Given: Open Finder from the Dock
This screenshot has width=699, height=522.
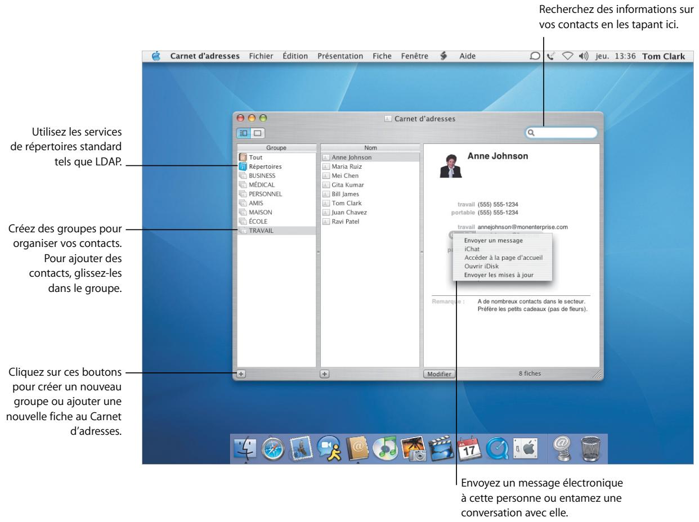Looking at the screenshot, I should (246, 448).
